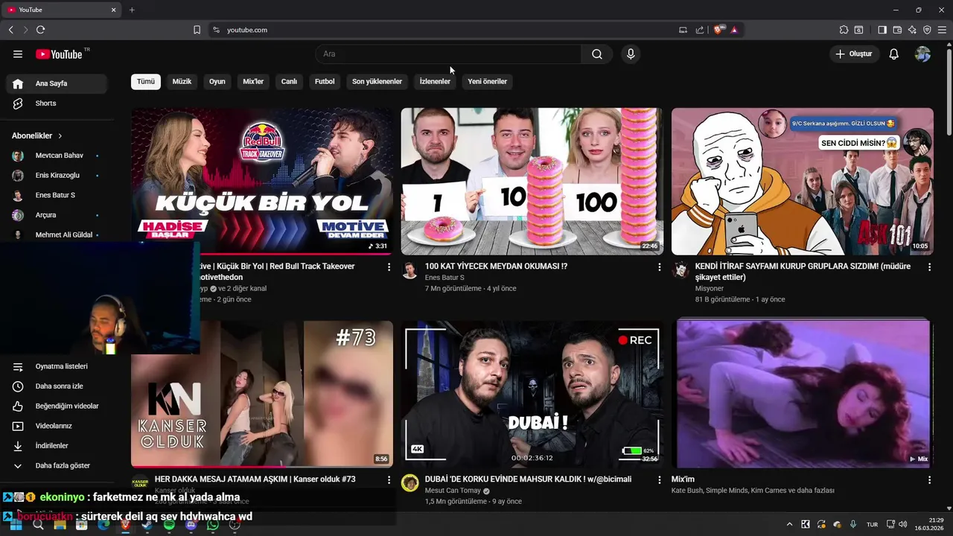Focus the Ara search field

448,54
